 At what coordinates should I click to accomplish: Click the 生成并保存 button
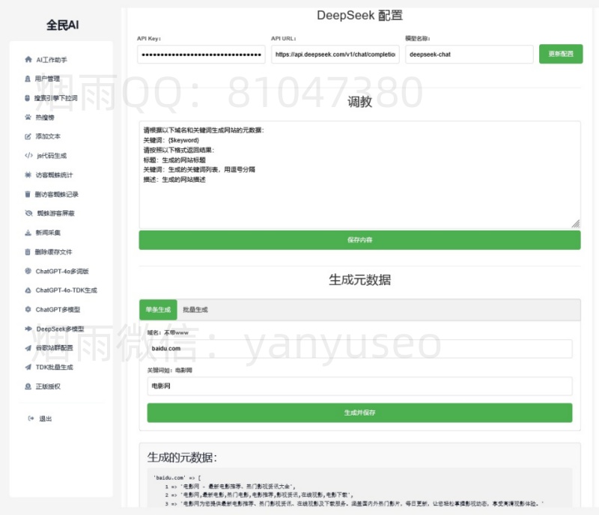tap(359, 412)
